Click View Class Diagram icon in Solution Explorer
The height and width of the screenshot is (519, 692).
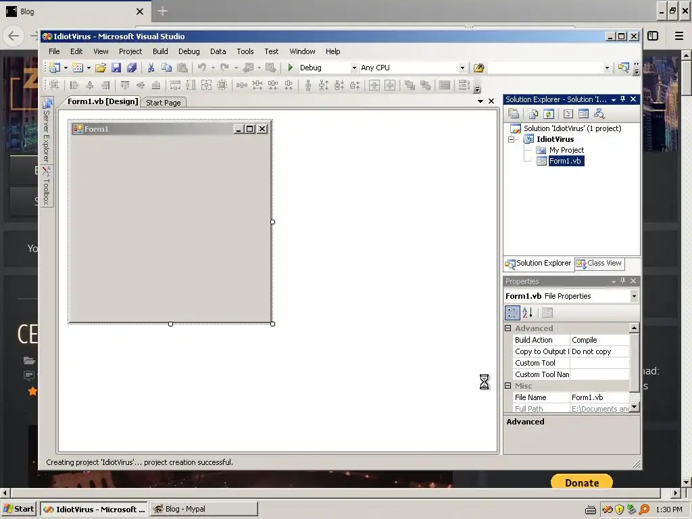(x=599, y=114)
